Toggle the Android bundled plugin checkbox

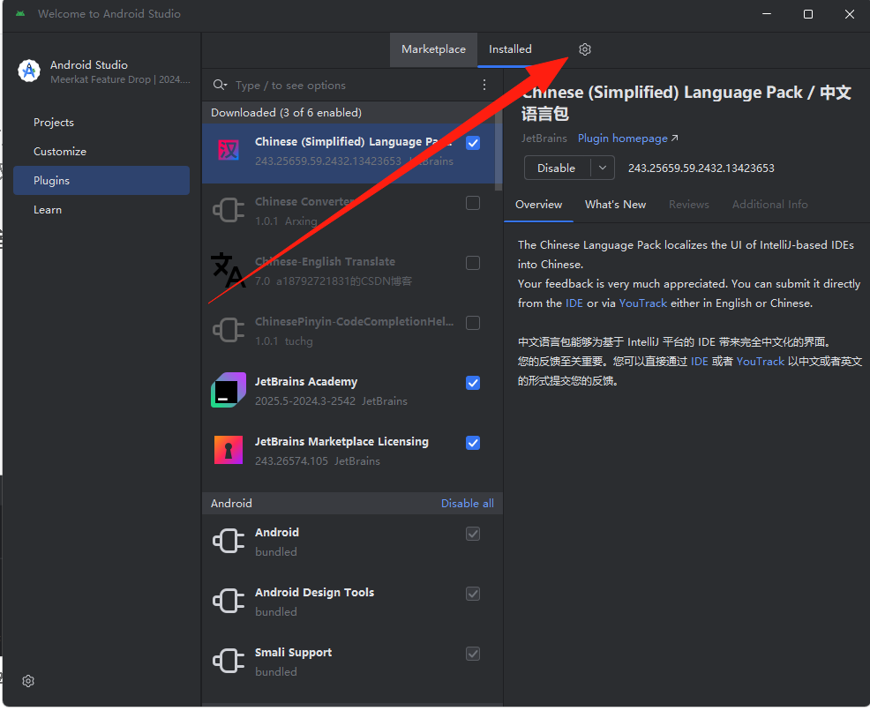click(473, 534)
